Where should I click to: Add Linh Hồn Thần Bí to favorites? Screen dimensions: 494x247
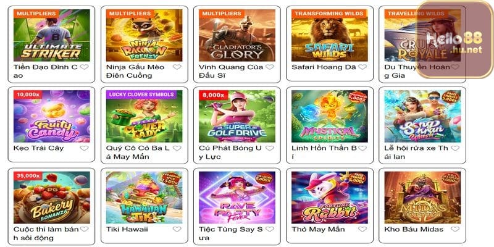362,148
